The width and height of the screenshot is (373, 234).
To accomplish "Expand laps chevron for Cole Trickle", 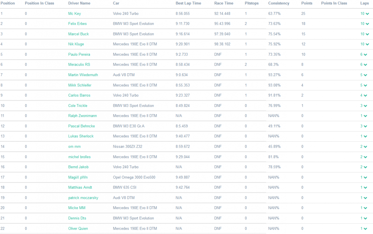I will point(365,106).
